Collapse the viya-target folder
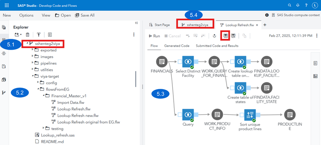 32,76
